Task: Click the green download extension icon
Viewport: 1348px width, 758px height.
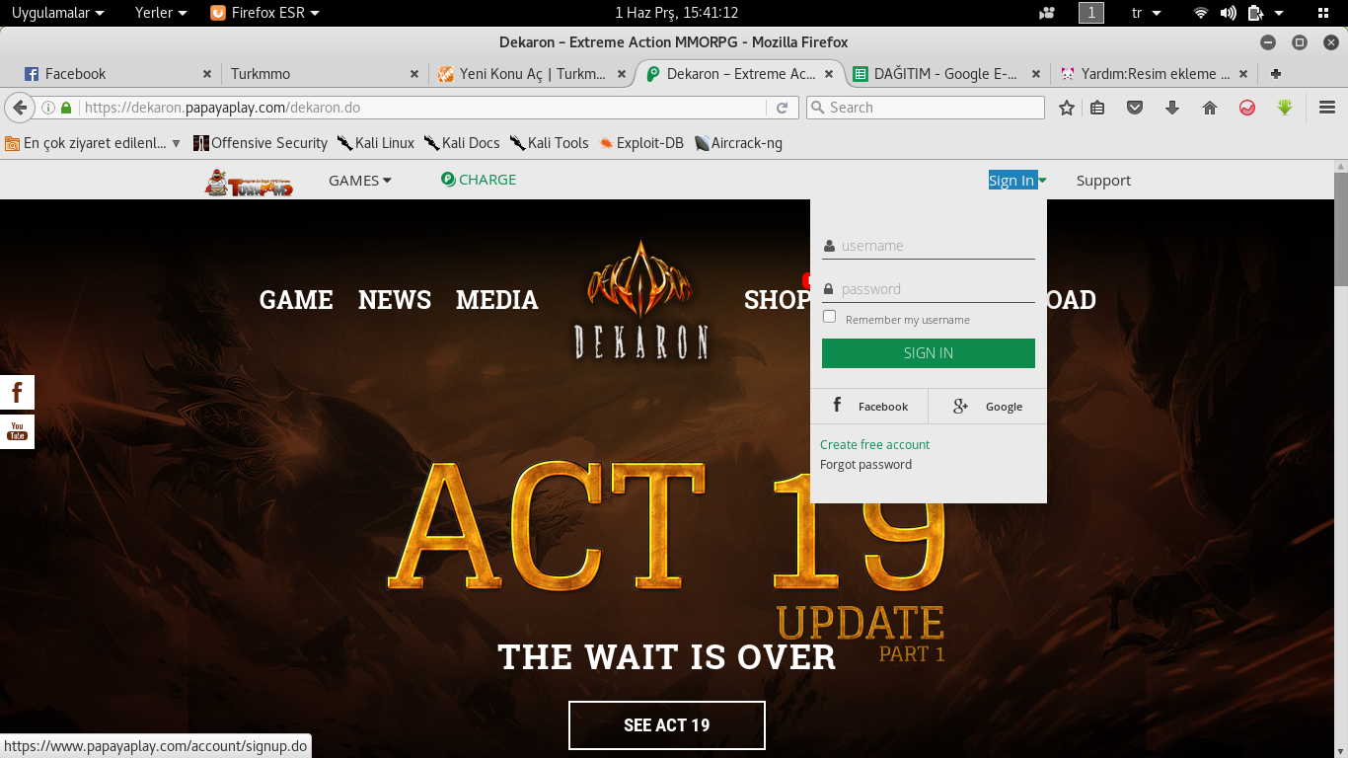Action: pyautogui.click(x=1285, y=108)
